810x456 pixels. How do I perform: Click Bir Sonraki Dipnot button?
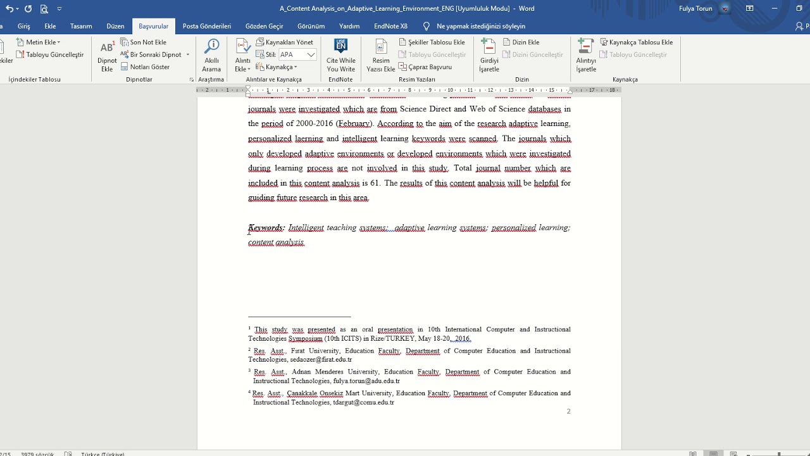[151, 54]
